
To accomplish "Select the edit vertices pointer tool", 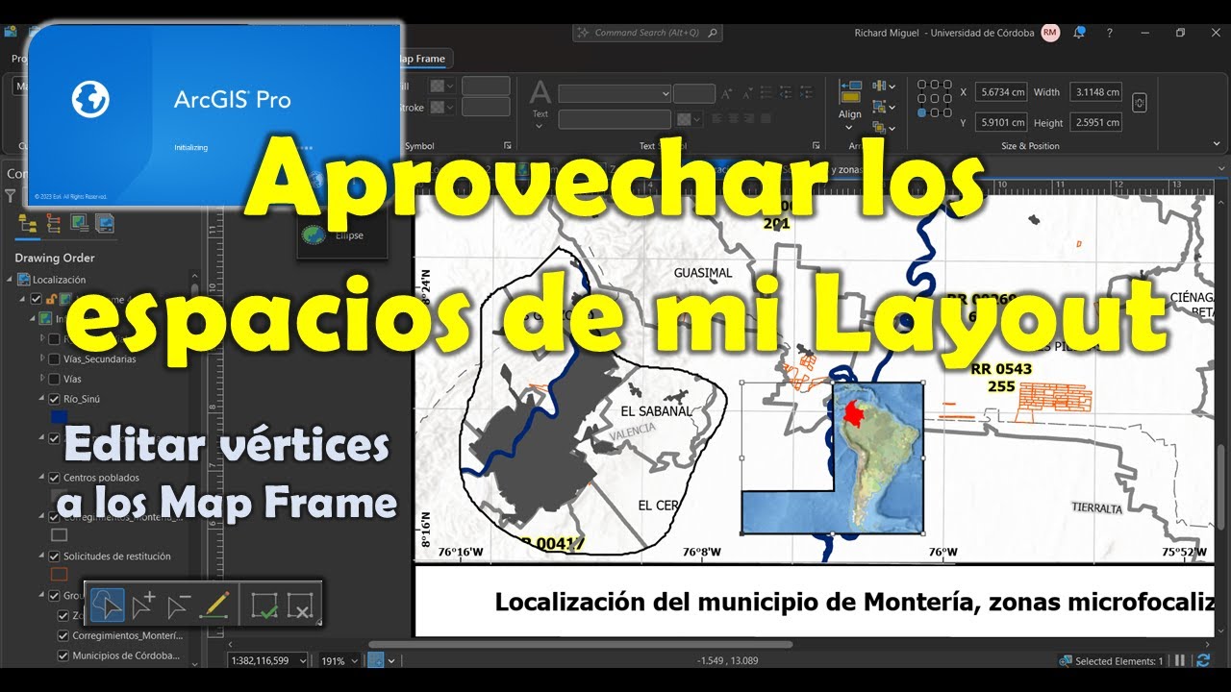I will 108,605.
